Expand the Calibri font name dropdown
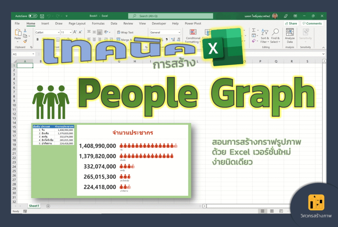 tap(59, 32)
